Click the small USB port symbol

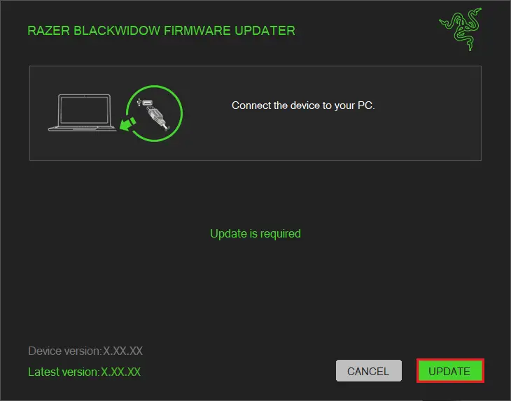point(145,103)
